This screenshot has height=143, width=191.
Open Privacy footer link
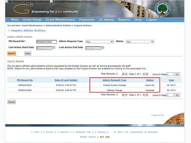pyautogui.click(x=50, y=132)
